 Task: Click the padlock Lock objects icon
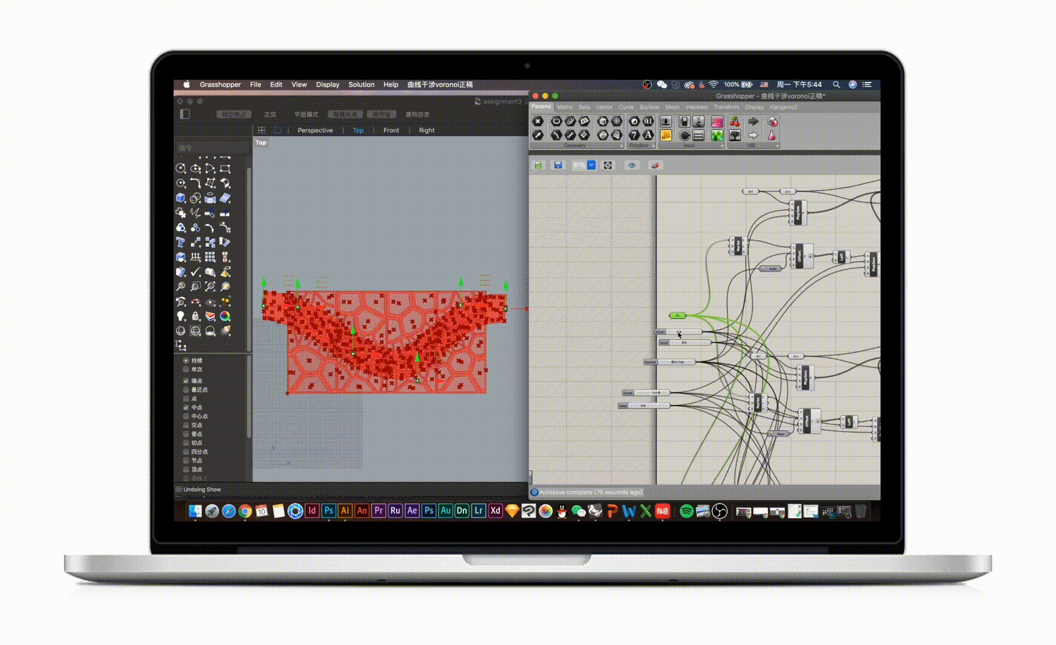195,316
